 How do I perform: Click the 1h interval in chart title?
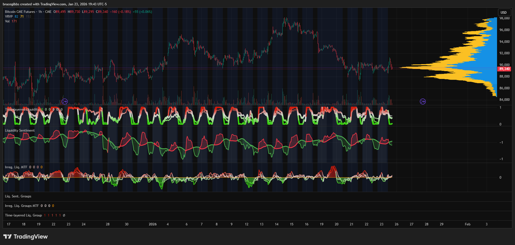pos(40,12)
